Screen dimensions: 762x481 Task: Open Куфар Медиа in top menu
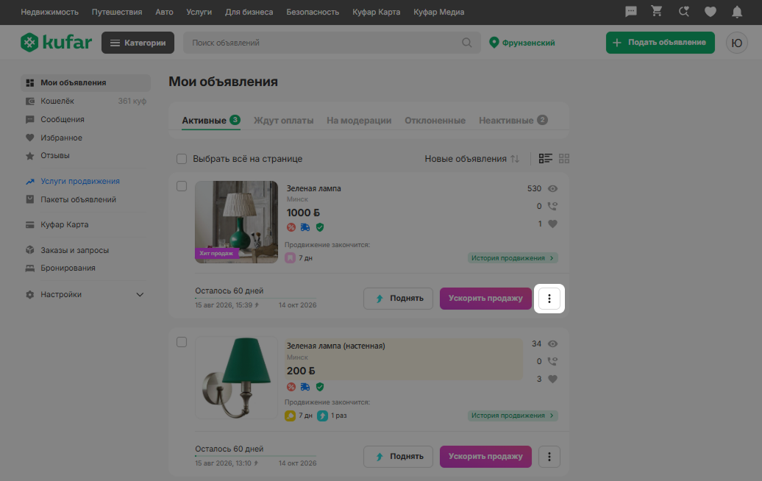[x=439, y=13]
